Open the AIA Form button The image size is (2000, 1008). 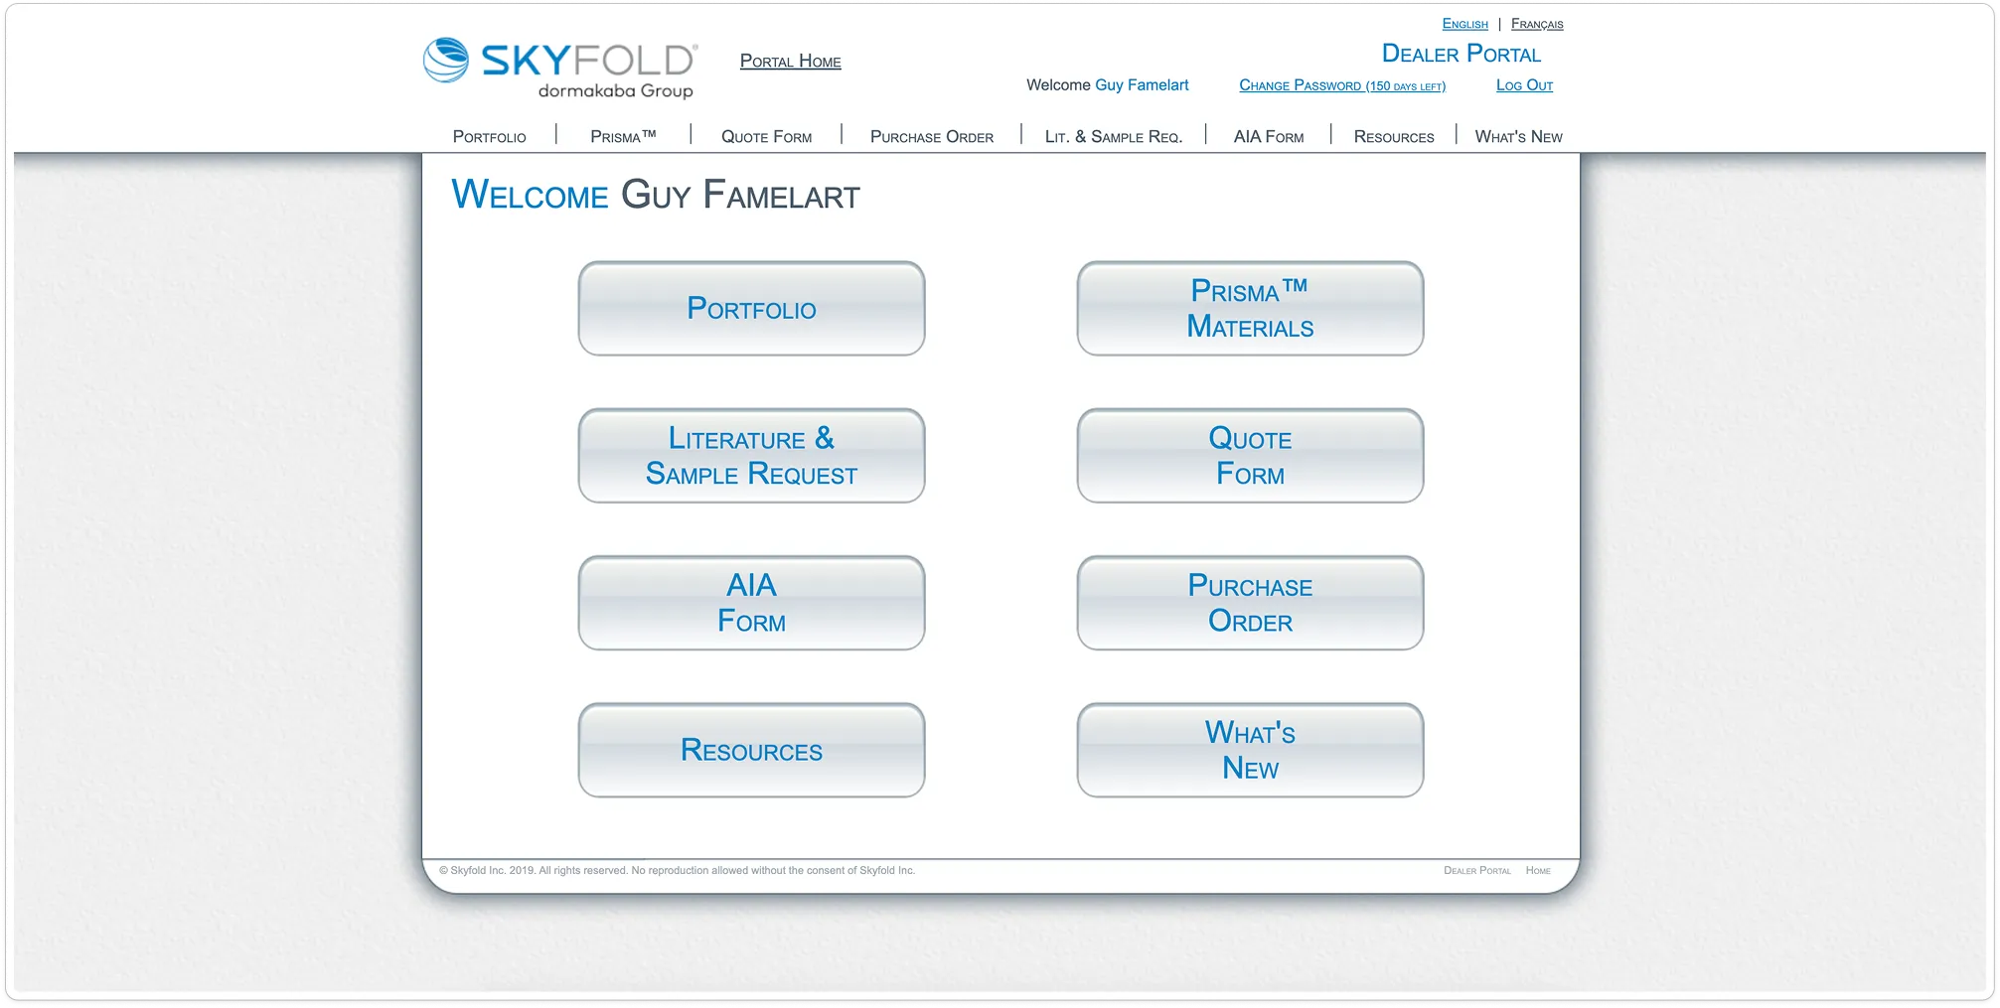click(x=750, y=602)
